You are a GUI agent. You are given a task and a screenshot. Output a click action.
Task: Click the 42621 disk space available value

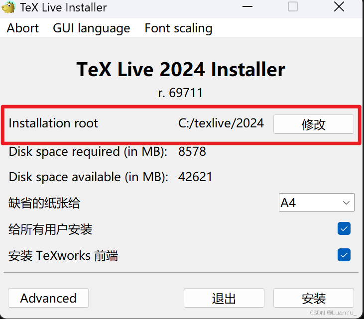click(x=195, y=177)
